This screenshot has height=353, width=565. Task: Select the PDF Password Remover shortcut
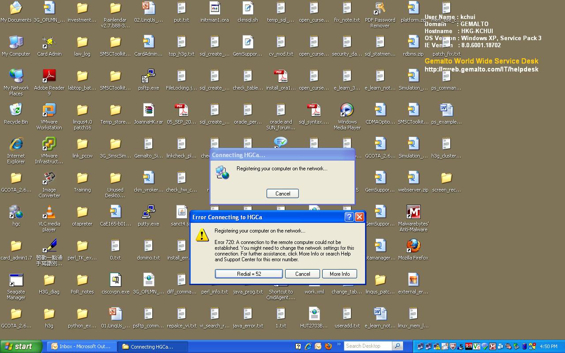[380, 15]
